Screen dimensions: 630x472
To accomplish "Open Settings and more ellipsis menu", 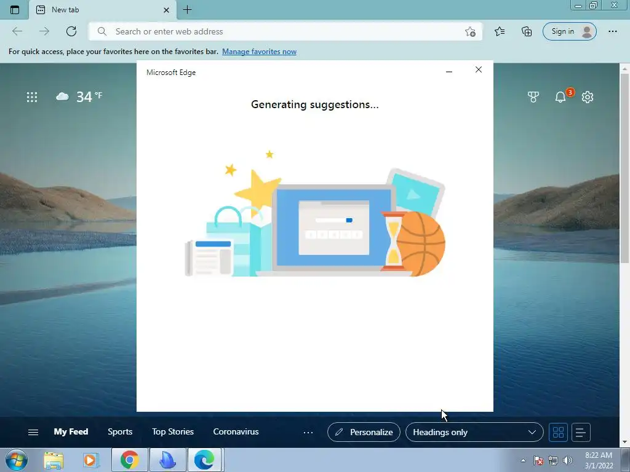I will 612,31.
